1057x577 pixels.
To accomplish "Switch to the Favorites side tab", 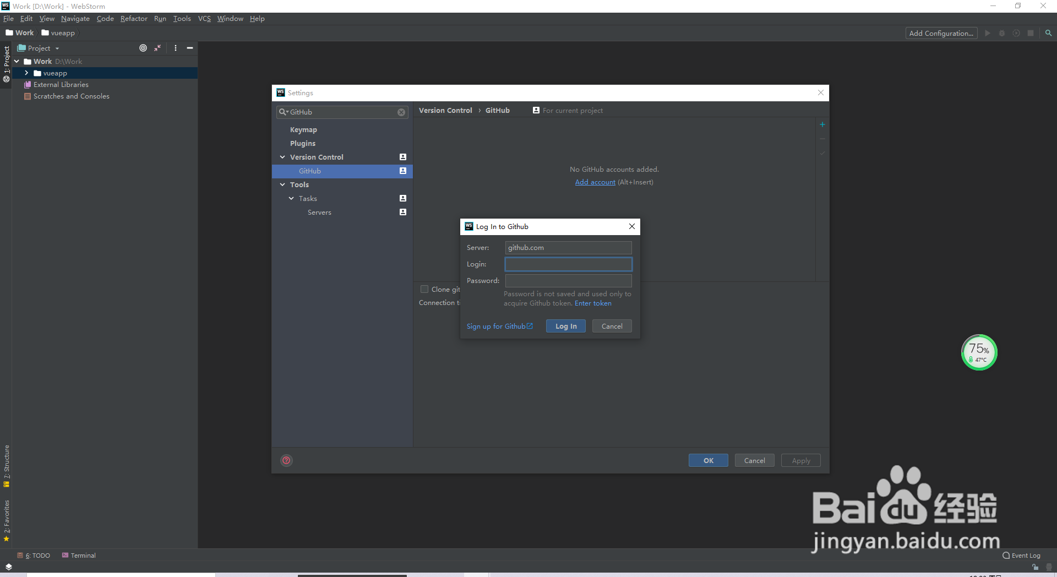I will tap(7, 521).
